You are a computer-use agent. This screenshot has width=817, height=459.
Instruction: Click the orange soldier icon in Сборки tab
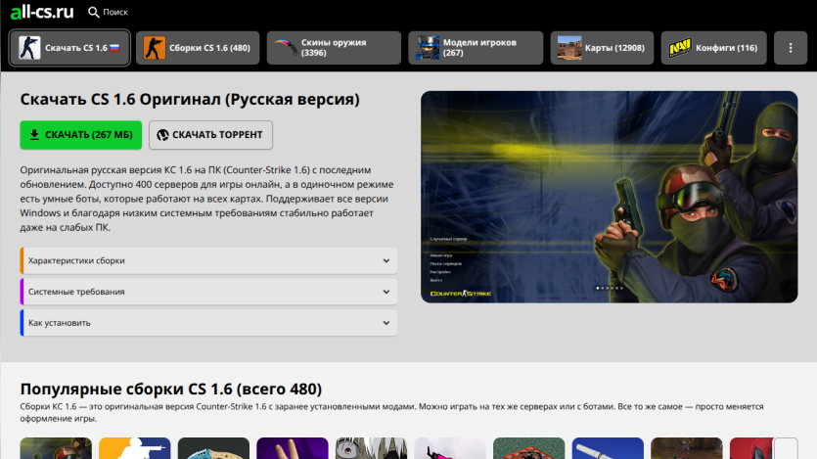[x=155, y=48]
